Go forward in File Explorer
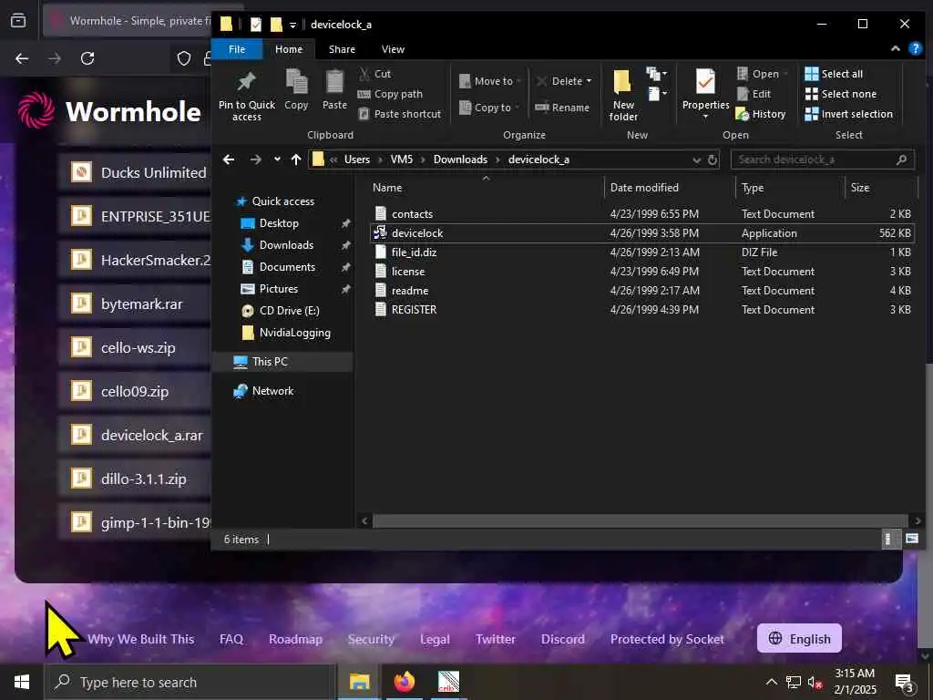The height and width of the screenshot is (700, 933). coord(255,160)
